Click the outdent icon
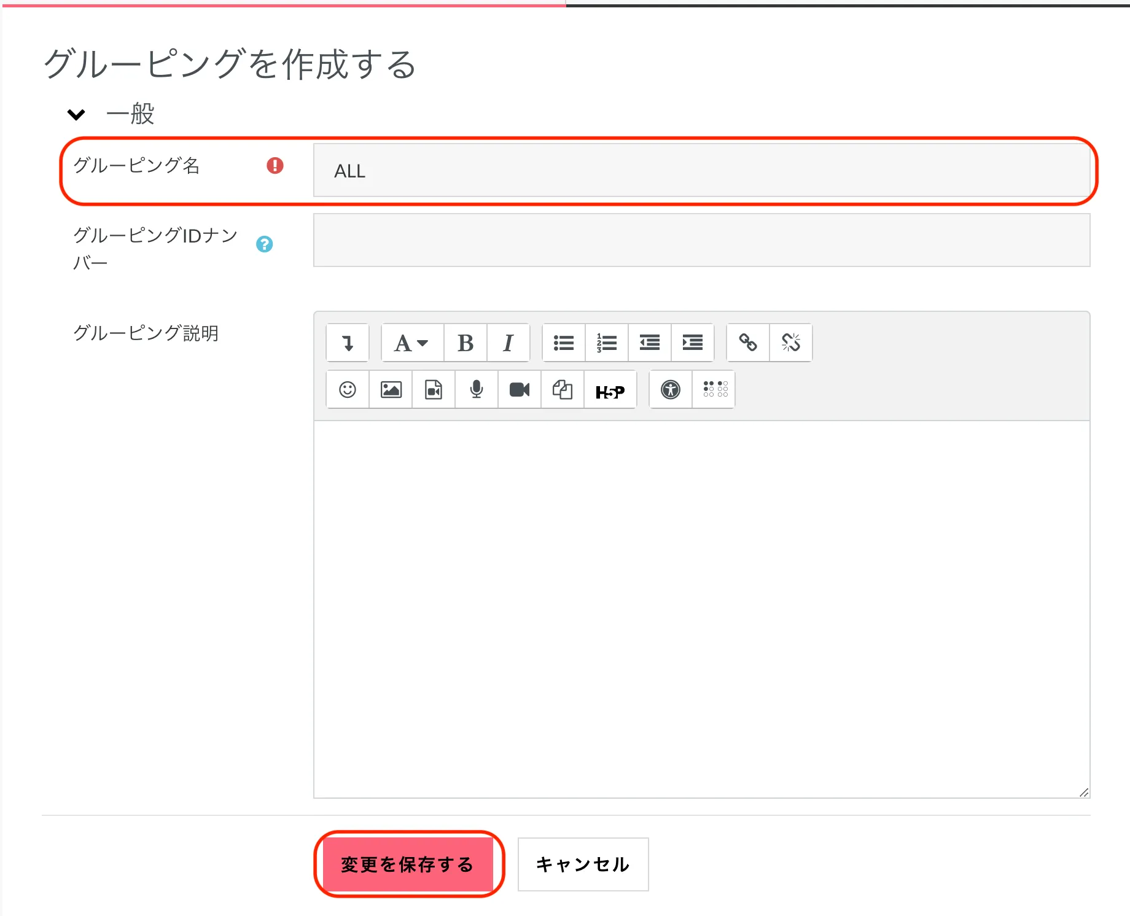This screenshot has height=916, width=1130. click(650, 343)
